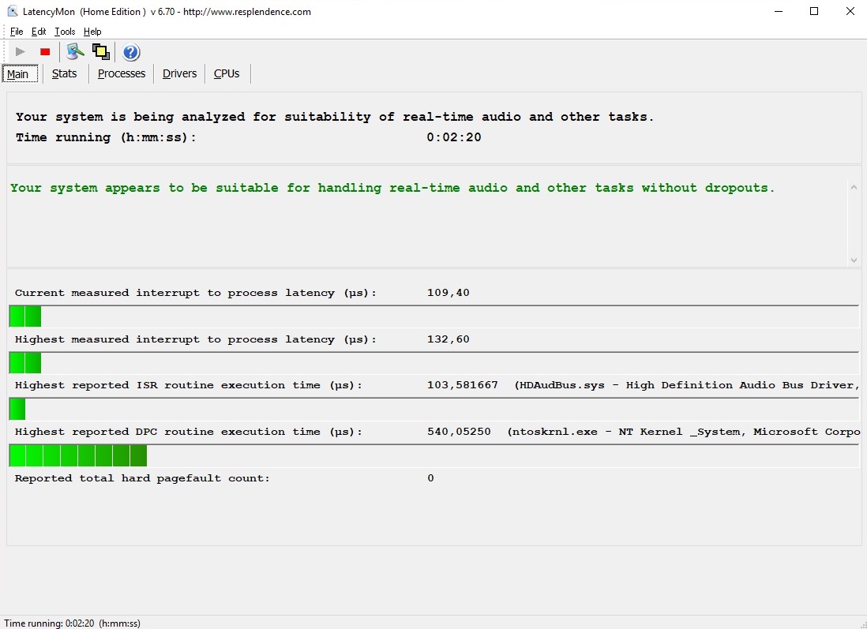This screenshot has width=867, height=629.
Task: Maximize the LatencyMon window
Action: click(x=814, y=11)
